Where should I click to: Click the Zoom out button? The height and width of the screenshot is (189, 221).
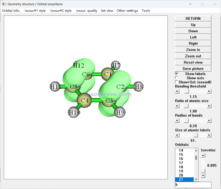193,56
